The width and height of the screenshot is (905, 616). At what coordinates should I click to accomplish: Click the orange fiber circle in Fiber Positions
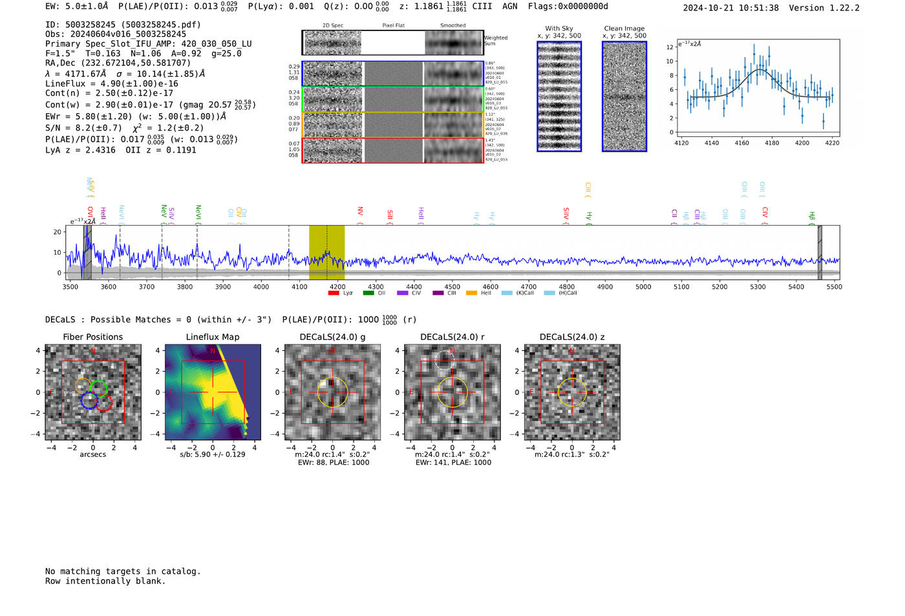pos(84,386)
